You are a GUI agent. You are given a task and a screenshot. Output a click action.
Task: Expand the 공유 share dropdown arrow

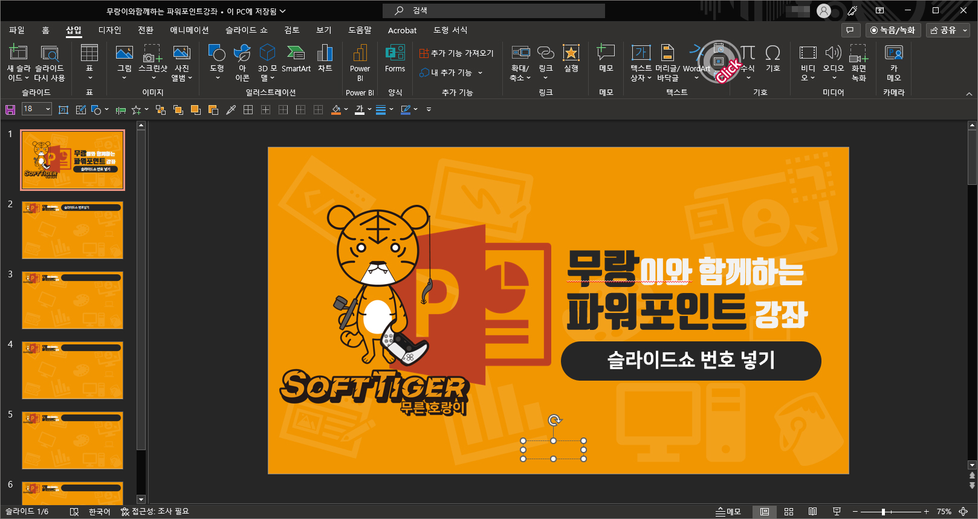tap(965, 30)
